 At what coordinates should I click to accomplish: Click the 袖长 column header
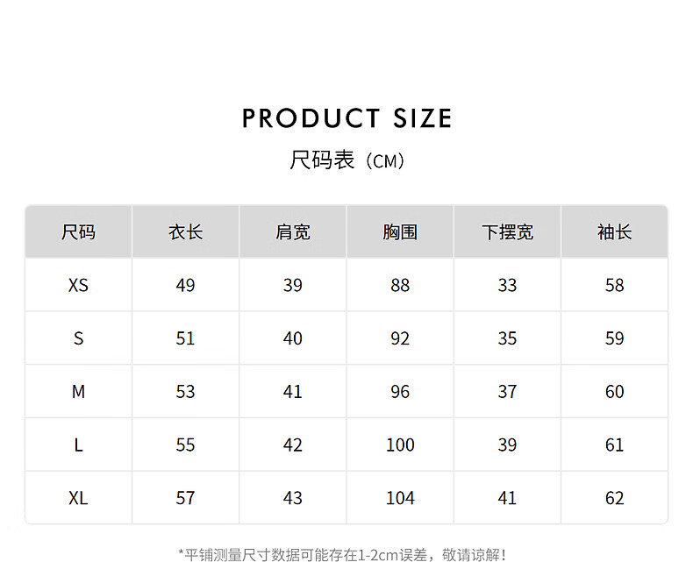pos(614,232)
